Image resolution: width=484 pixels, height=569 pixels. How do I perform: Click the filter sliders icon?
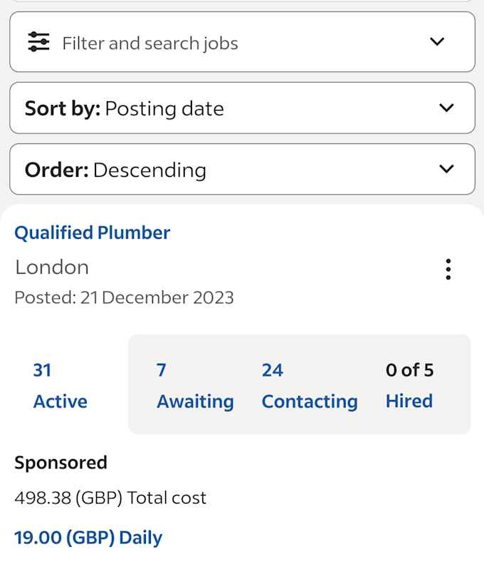click(x=38, y=42)
